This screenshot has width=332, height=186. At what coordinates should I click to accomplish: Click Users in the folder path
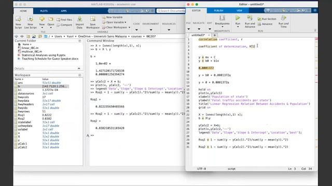[x=58, y=36]
